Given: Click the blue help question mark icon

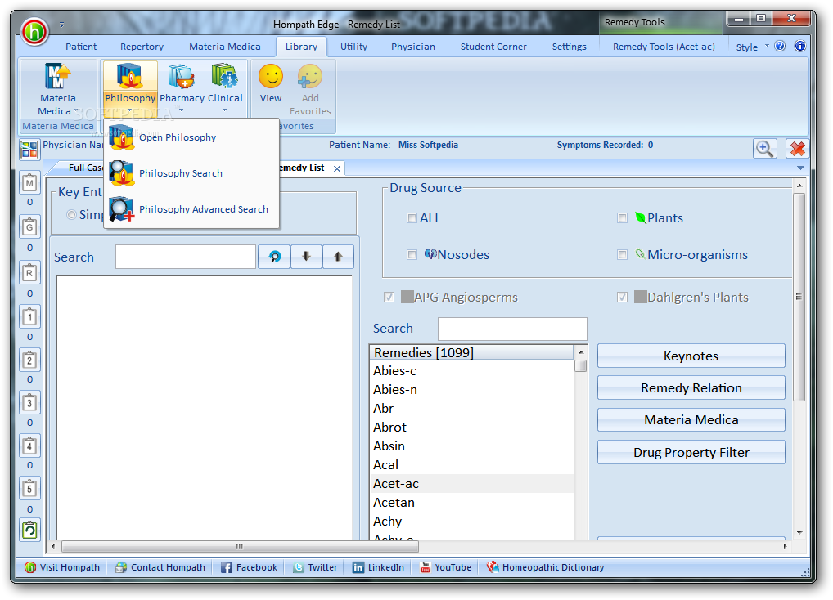Looking at the screenshot, I should point(780,46).
